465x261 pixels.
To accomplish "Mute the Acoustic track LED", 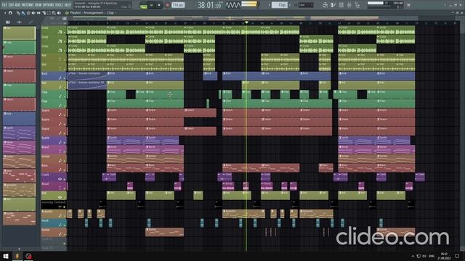I will [x=65, y=216].
